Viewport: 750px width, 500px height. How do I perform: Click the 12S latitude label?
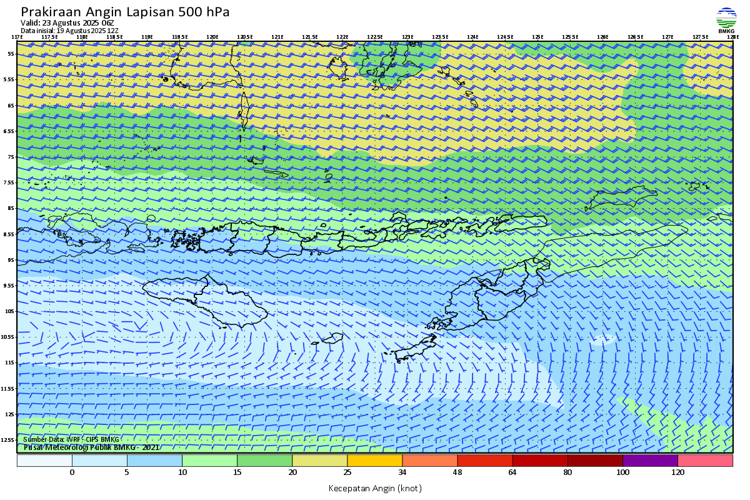click(x=9, y=414)
